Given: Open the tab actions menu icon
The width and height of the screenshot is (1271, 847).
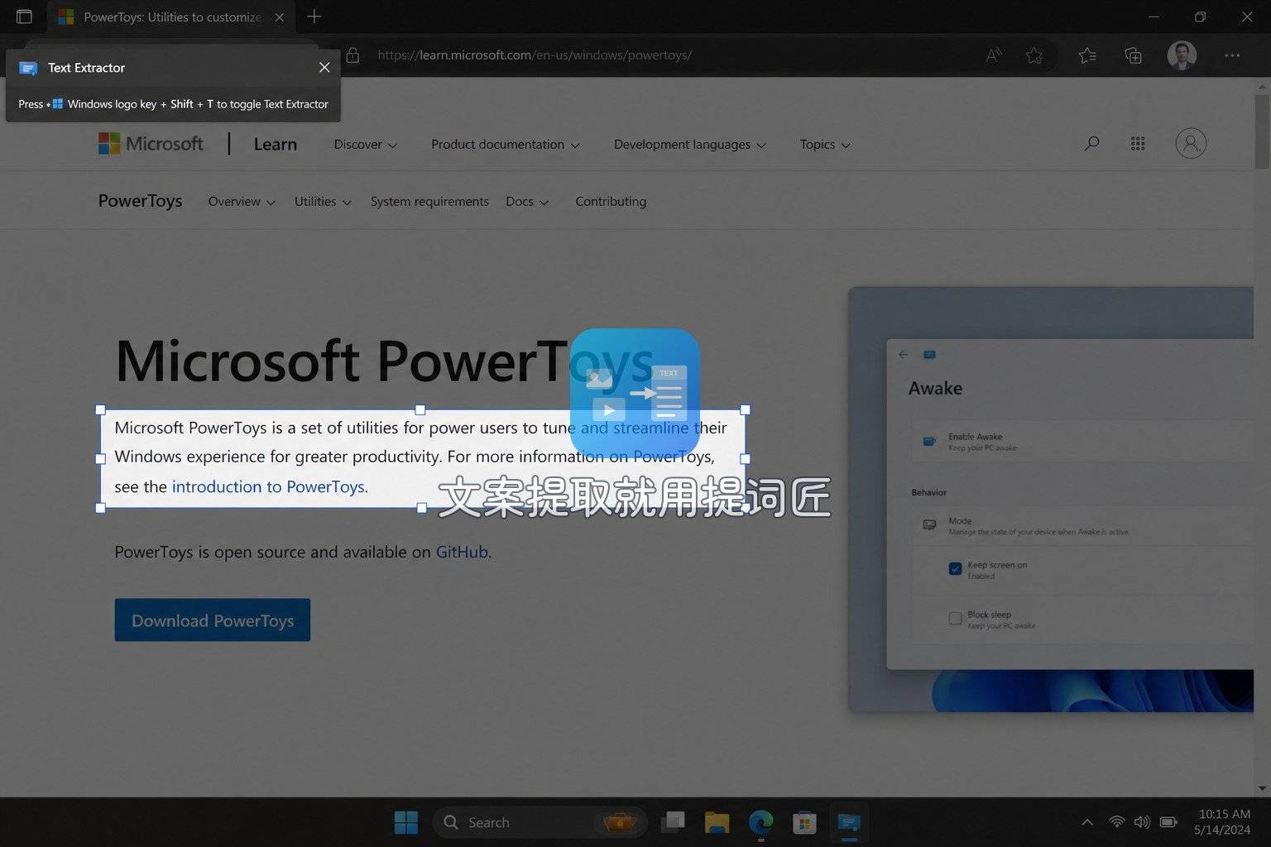Looking at the screenshot, I should point(24,17).
